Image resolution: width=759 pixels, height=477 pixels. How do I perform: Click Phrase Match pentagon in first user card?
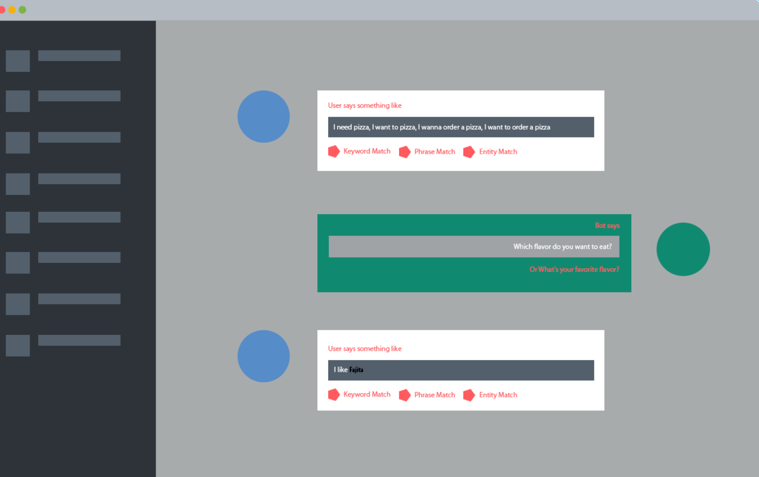click(405, 152)
